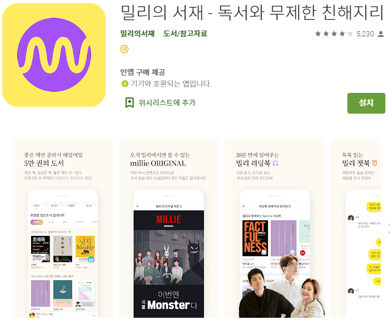Add to wishlist via 위시리스트에 추가
This screenshot has height=327, width=390.
(167, 103)
